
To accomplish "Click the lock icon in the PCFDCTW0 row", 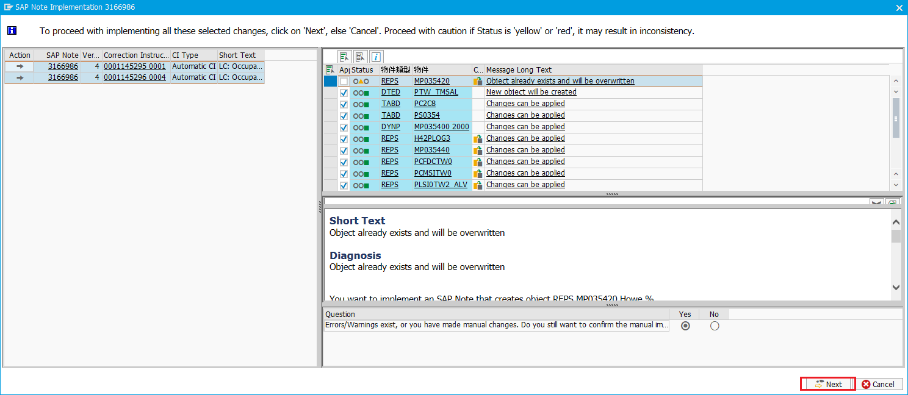I will pyautogui.click(x=478, y=162).
